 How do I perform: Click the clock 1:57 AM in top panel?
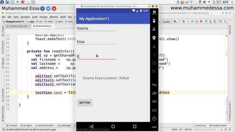[220, 2]
